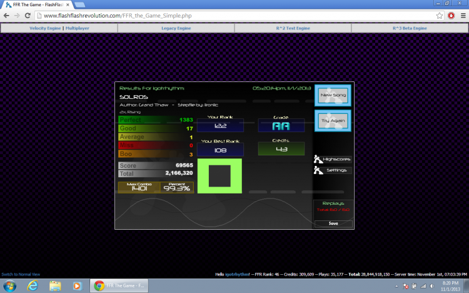
Task: Open the Multiplayer link
Action: tap(77, 28)
